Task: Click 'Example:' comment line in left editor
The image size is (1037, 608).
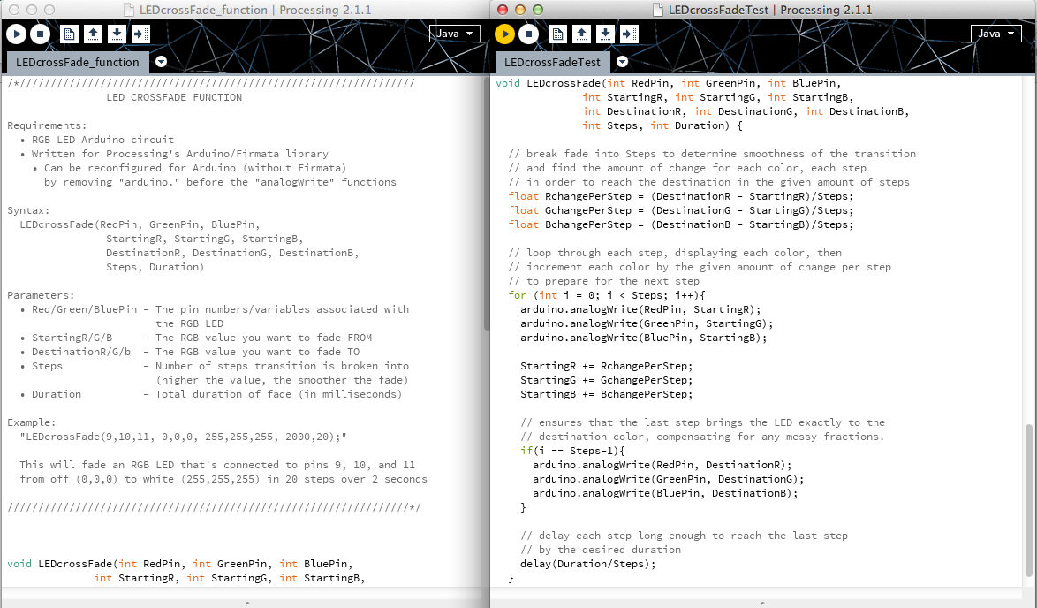Action: 32,422
